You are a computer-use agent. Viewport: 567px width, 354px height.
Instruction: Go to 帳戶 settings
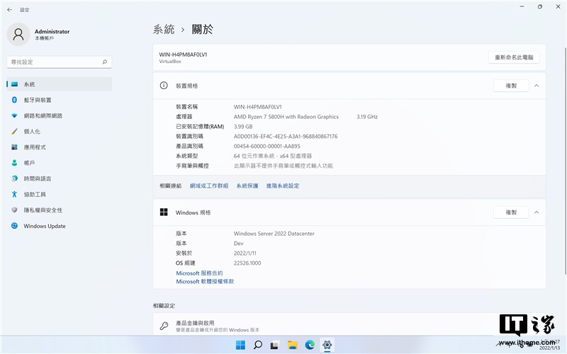29,163
